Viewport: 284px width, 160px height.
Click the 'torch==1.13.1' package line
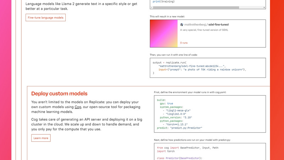click(x=175, y=124)
